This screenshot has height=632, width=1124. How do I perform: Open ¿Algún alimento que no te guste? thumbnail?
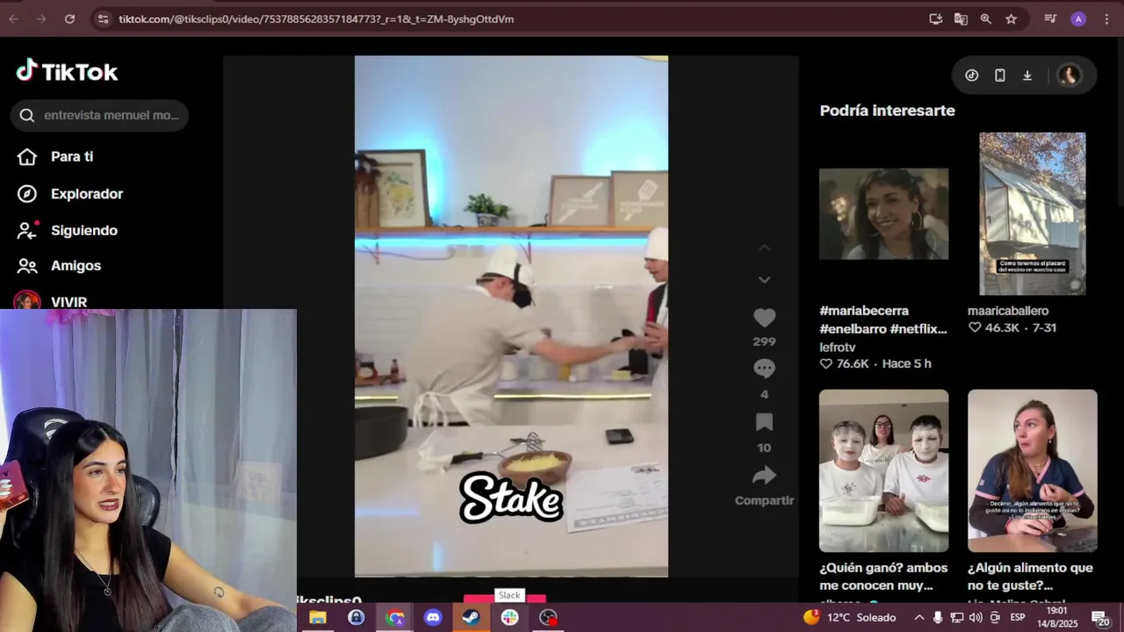[x=1033, y=470]
